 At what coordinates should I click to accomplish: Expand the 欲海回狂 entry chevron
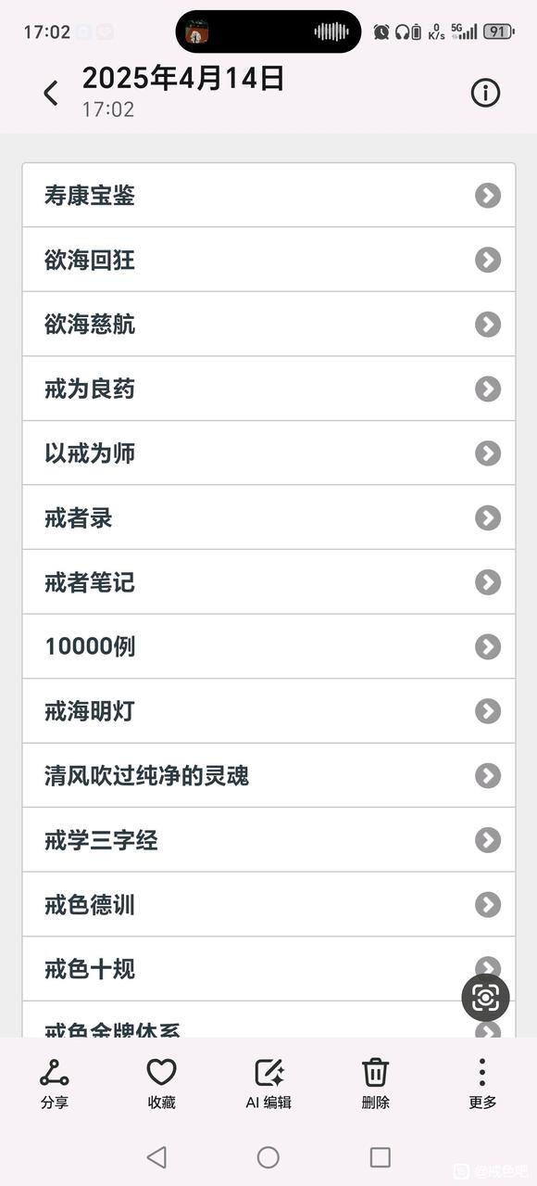(487, 260)
